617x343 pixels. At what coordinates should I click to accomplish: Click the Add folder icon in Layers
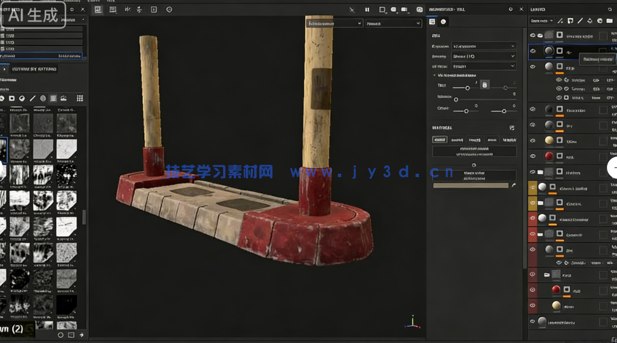pos(609,21)
